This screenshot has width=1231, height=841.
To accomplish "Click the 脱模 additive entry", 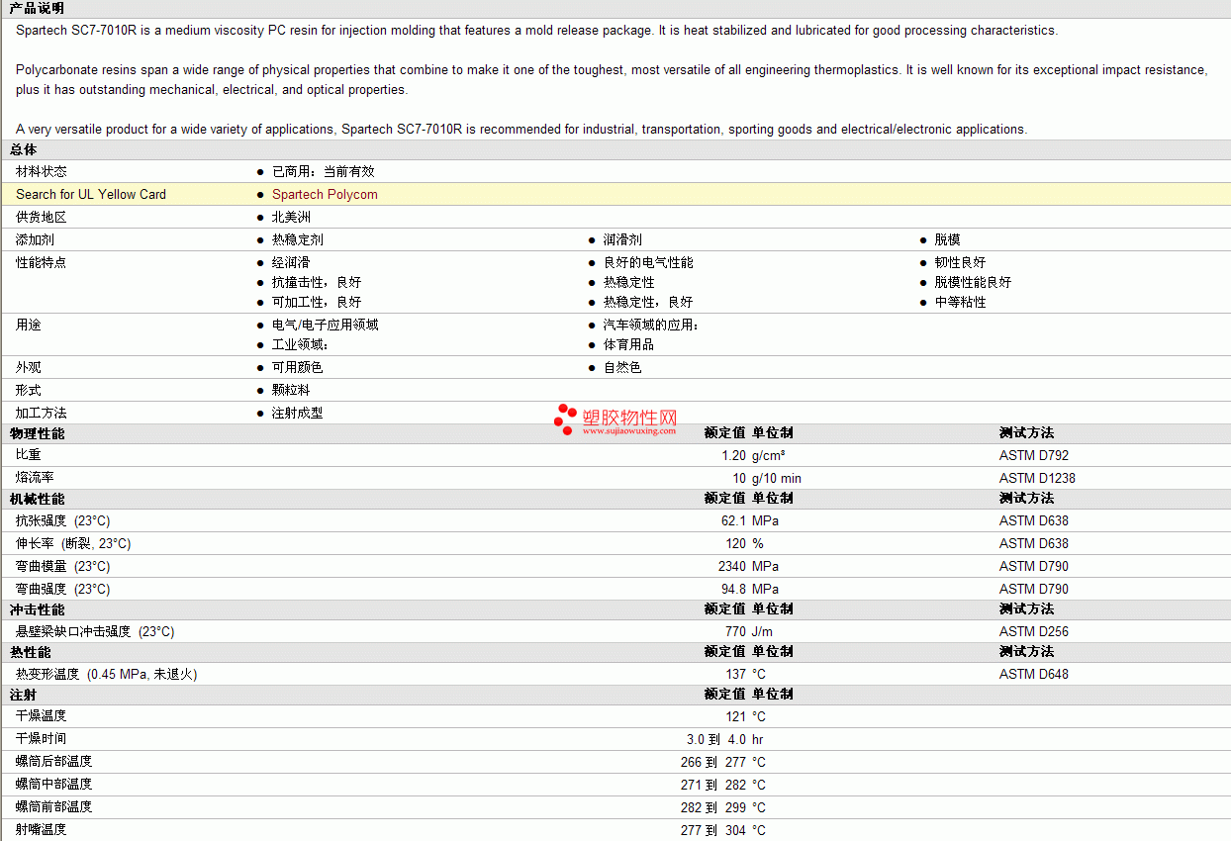I will pyautogui.click(x=948, y=240).
